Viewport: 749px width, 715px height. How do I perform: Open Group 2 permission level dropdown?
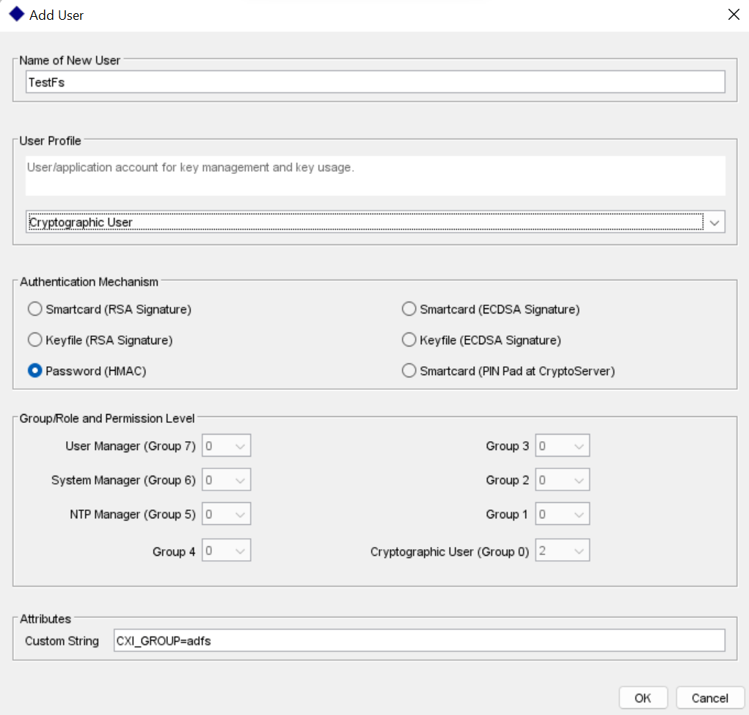tap(562, 480)
